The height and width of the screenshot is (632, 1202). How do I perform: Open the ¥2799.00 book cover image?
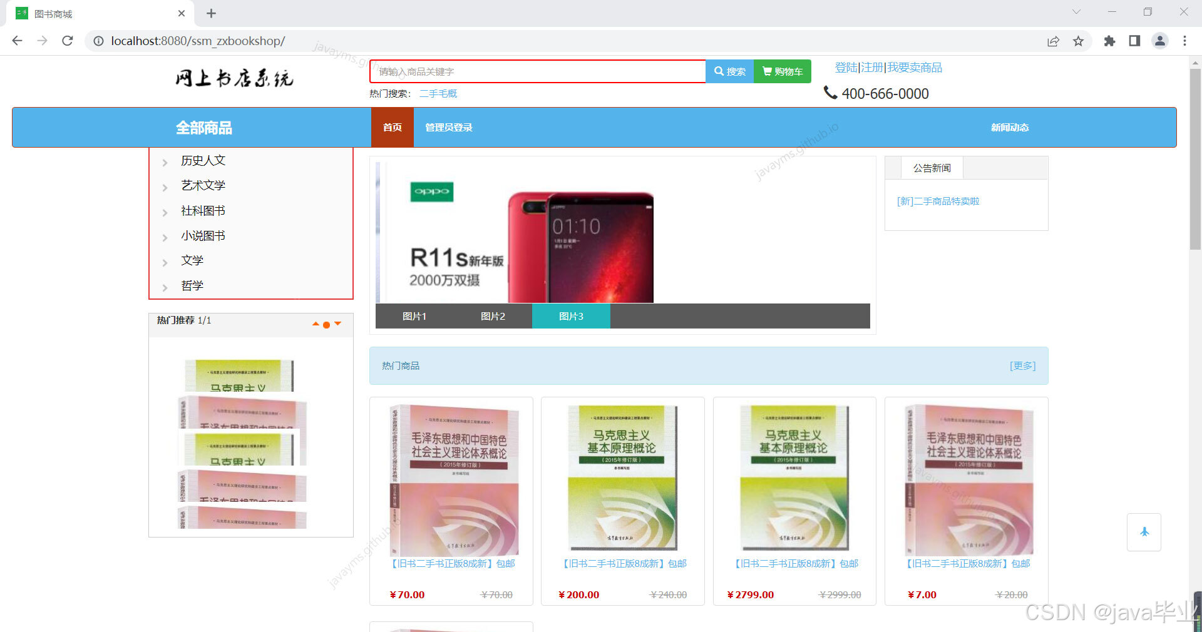click(794, 479)
